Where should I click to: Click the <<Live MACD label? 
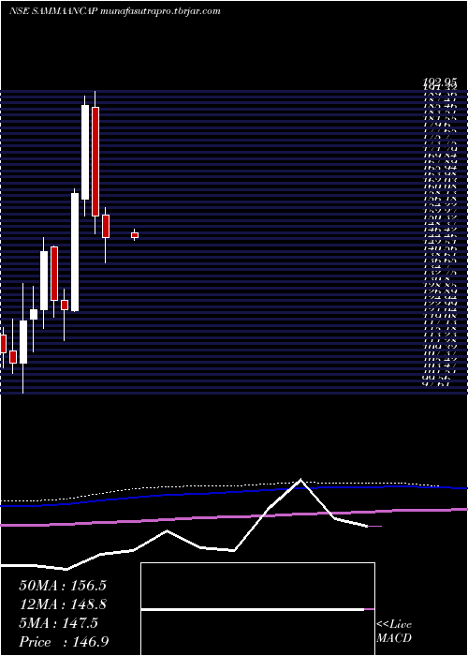[x=394, y=632]
